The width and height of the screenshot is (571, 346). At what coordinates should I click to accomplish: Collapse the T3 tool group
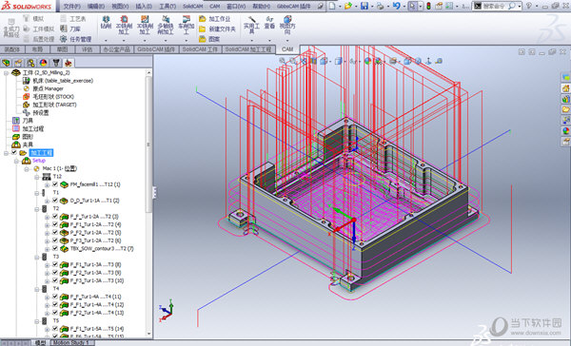[37, 257]
